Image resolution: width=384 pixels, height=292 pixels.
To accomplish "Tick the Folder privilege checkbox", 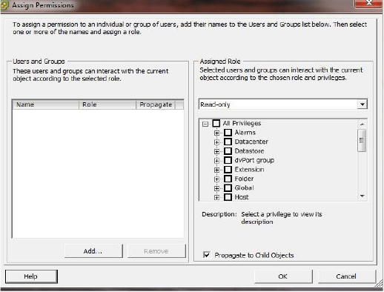I will click(228, 179).
